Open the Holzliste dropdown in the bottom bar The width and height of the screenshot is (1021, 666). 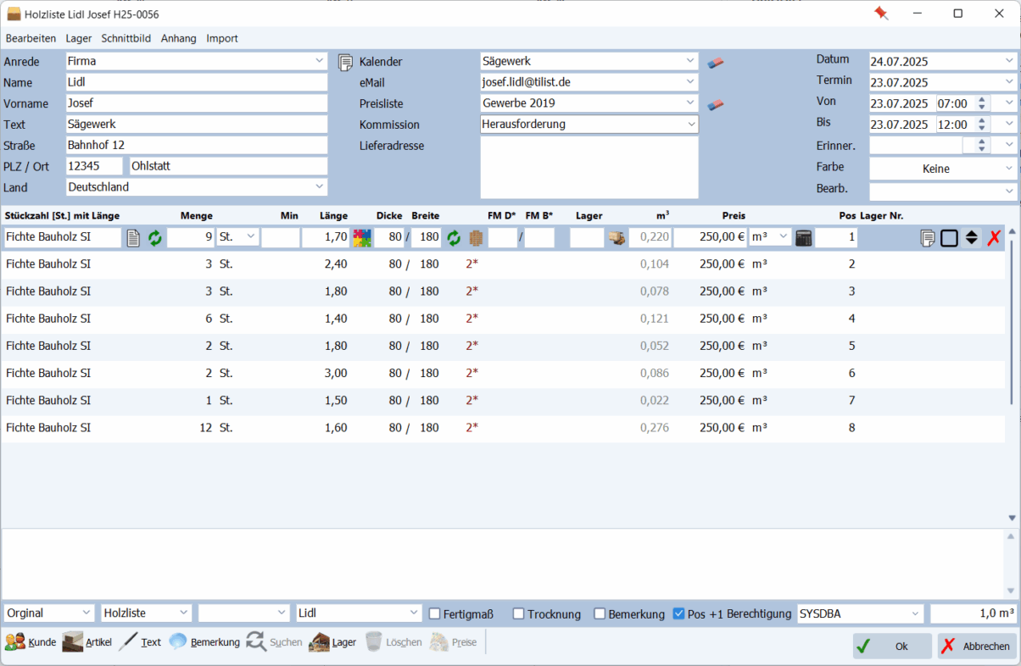[x=185, y=613]
